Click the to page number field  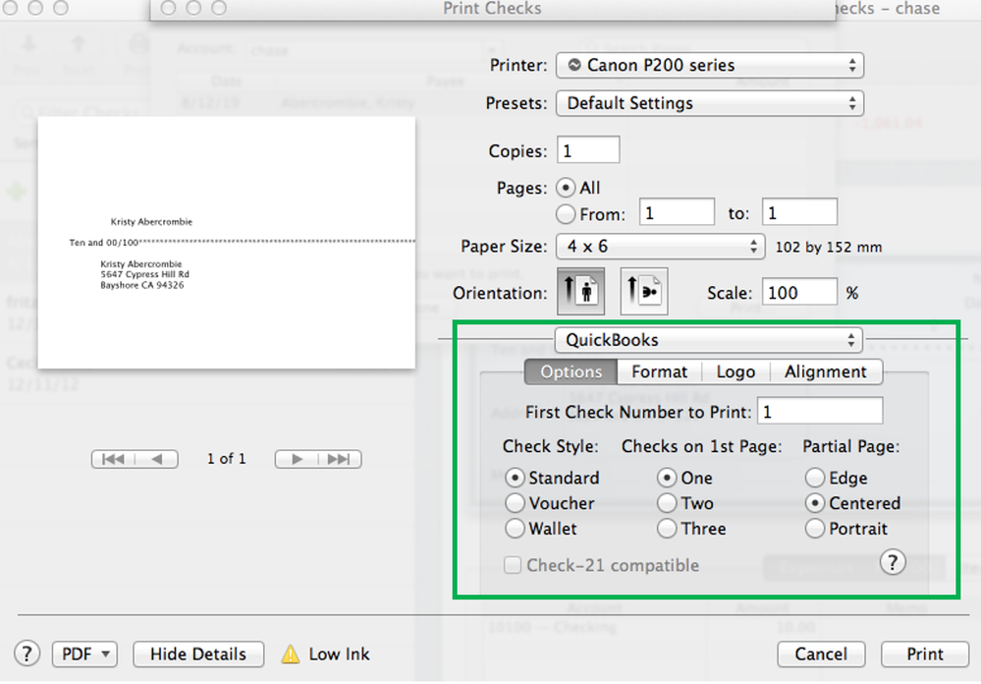(799, 212)
